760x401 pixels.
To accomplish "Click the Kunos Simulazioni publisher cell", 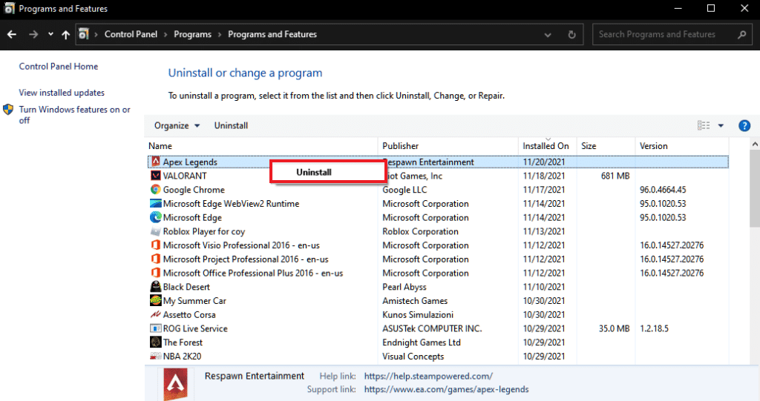I will pyautogui.click(x=418, y=315).
